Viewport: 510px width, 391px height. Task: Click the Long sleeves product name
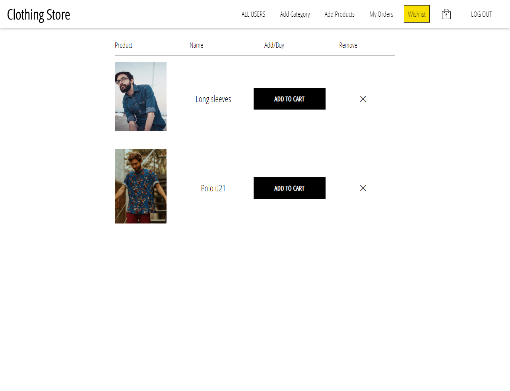point(213,99)
